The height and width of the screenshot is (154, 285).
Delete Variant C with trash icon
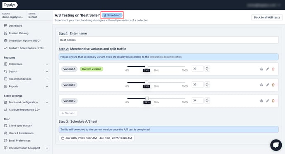pos(273,101)
